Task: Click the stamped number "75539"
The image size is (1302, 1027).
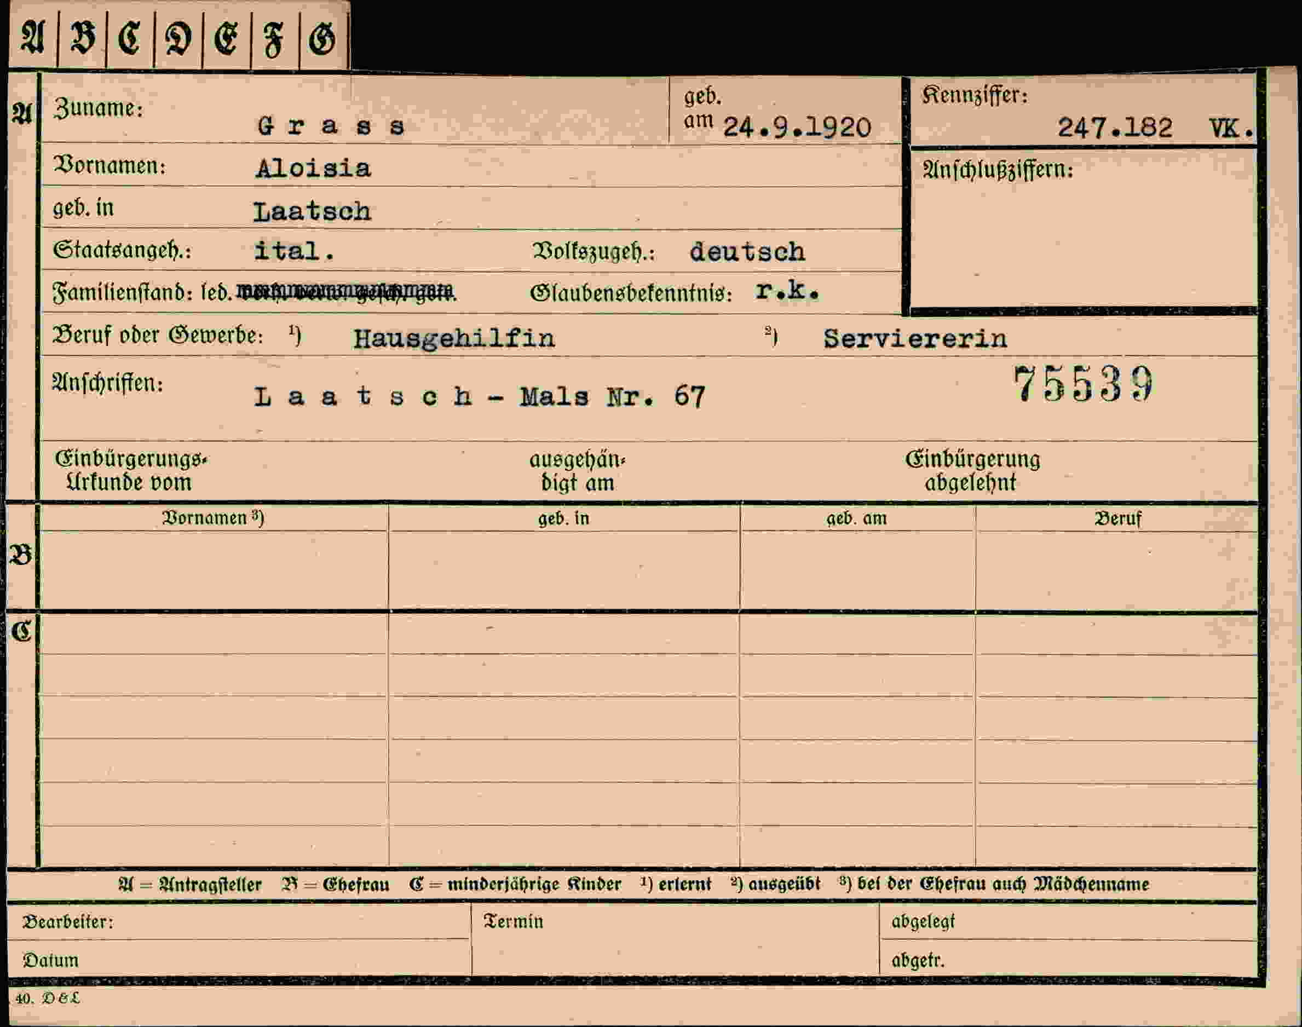Action: [1083, 384]
